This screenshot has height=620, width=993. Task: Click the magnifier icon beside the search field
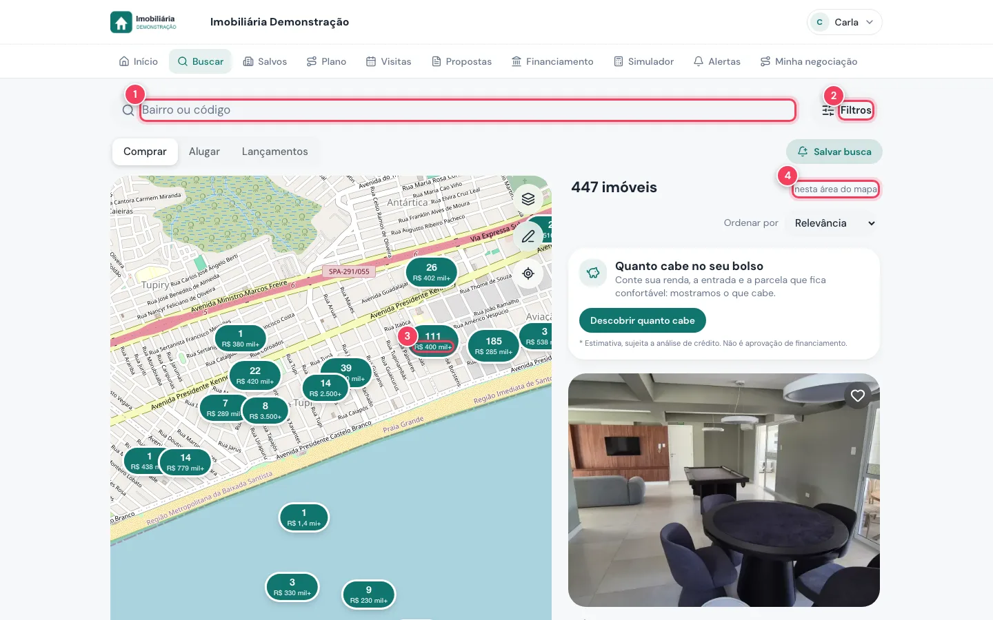[128, 110]
